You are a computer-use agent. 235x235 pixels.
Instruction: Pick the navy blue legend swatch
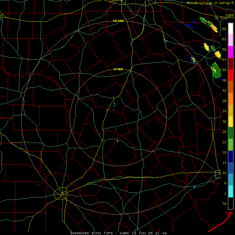(x=231, y=156)
